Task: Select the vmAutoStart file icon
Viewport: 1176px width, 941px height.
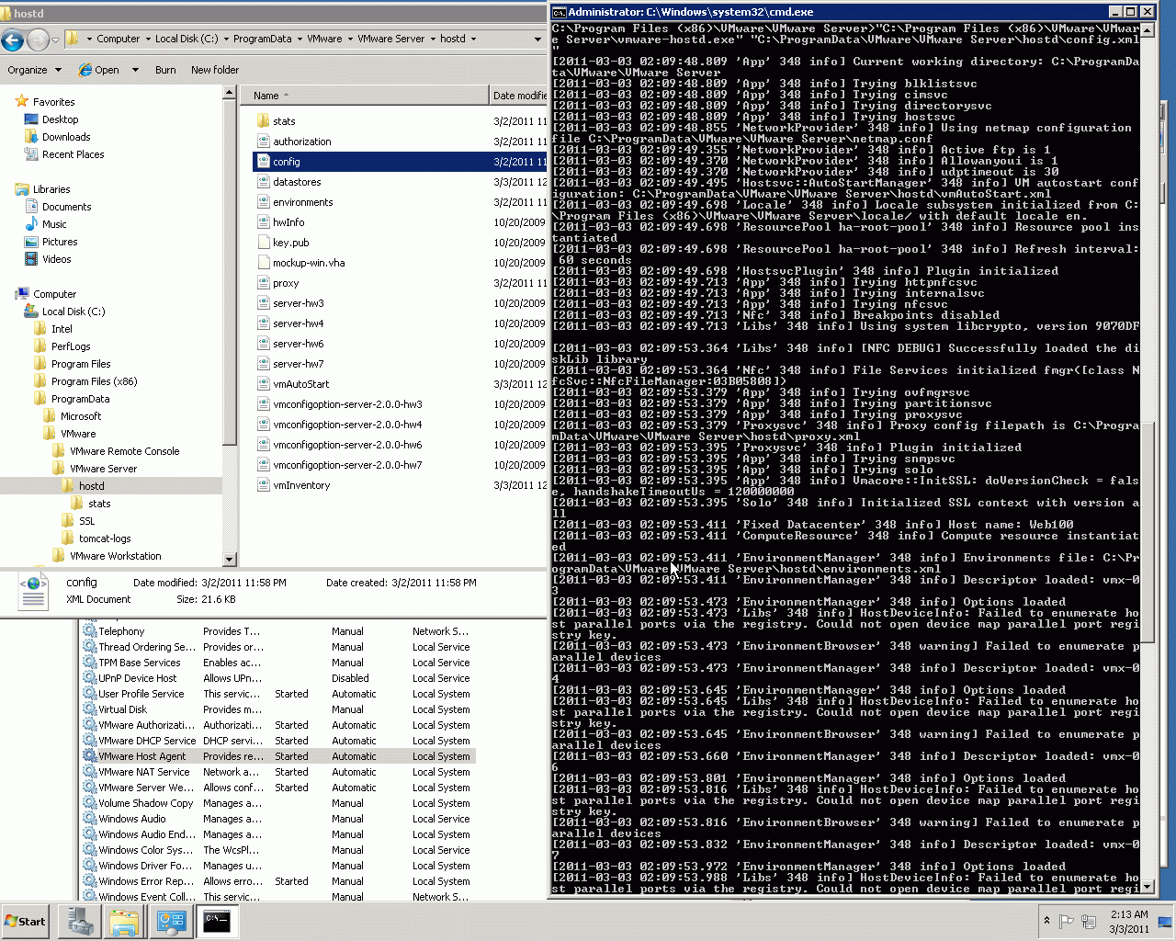Action: (x=263, y=384)
